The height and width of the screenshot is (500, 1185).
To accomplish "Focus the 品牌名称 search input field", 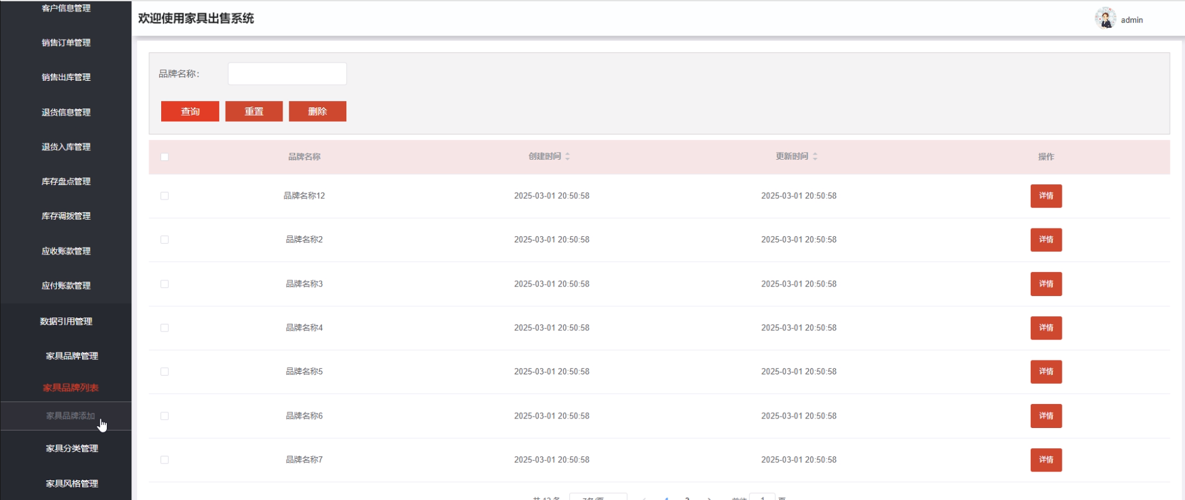I will click(287, 74).
